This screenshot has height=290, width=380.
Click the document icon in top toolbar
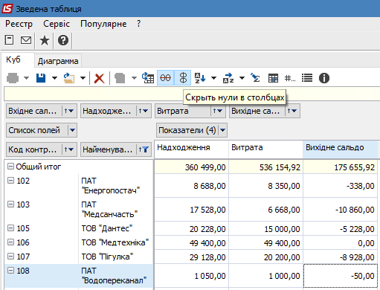tap(9, 40)
